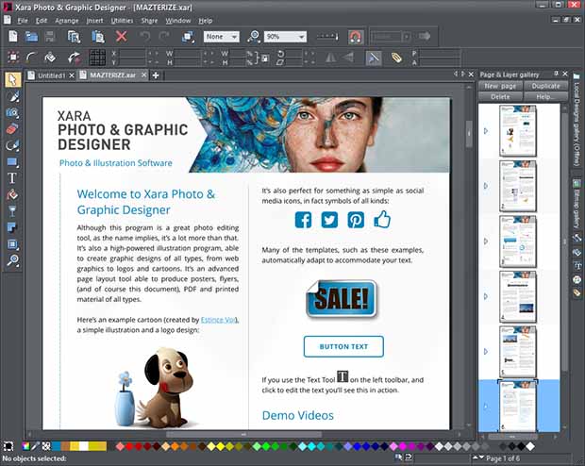This screenshot has height=466, width=585.
Task: Select the Text tool in left toolbar
Action: coord(12,178)
